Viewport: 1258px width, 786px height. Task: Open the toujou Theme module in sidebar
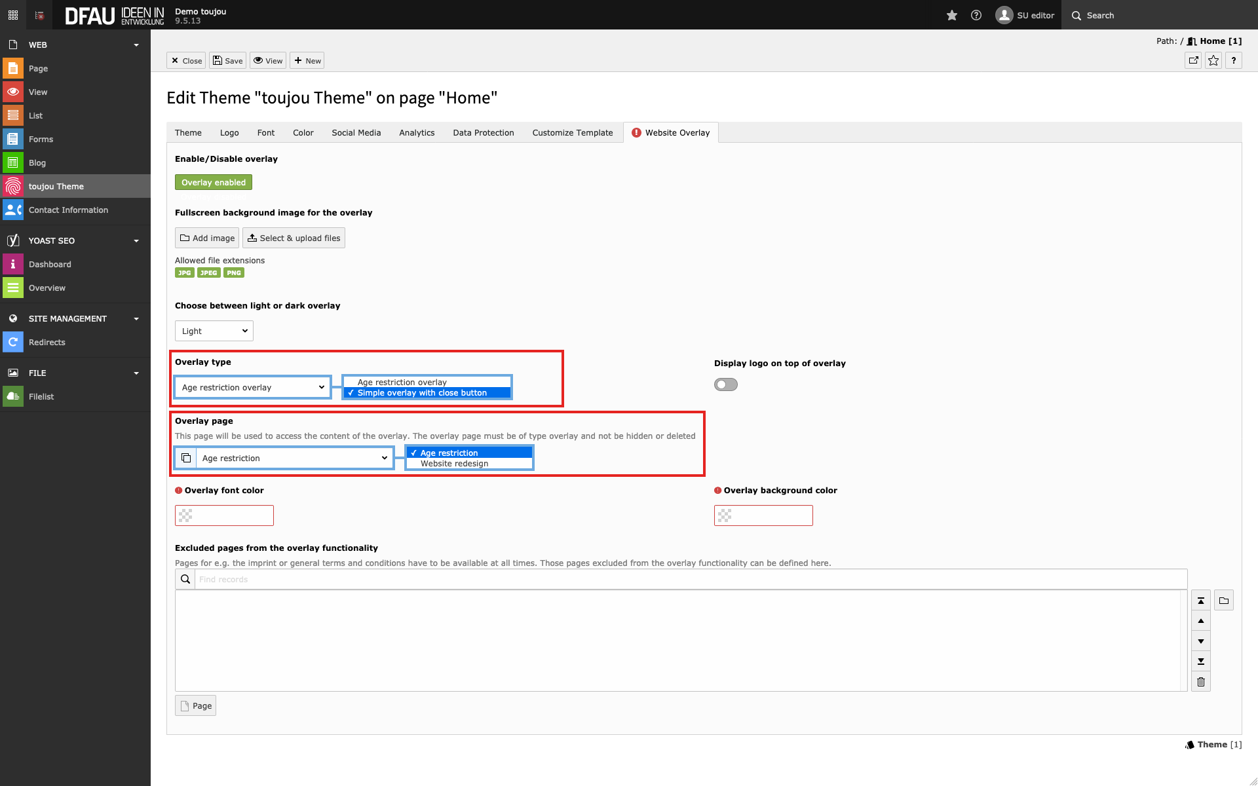(56, 186)
